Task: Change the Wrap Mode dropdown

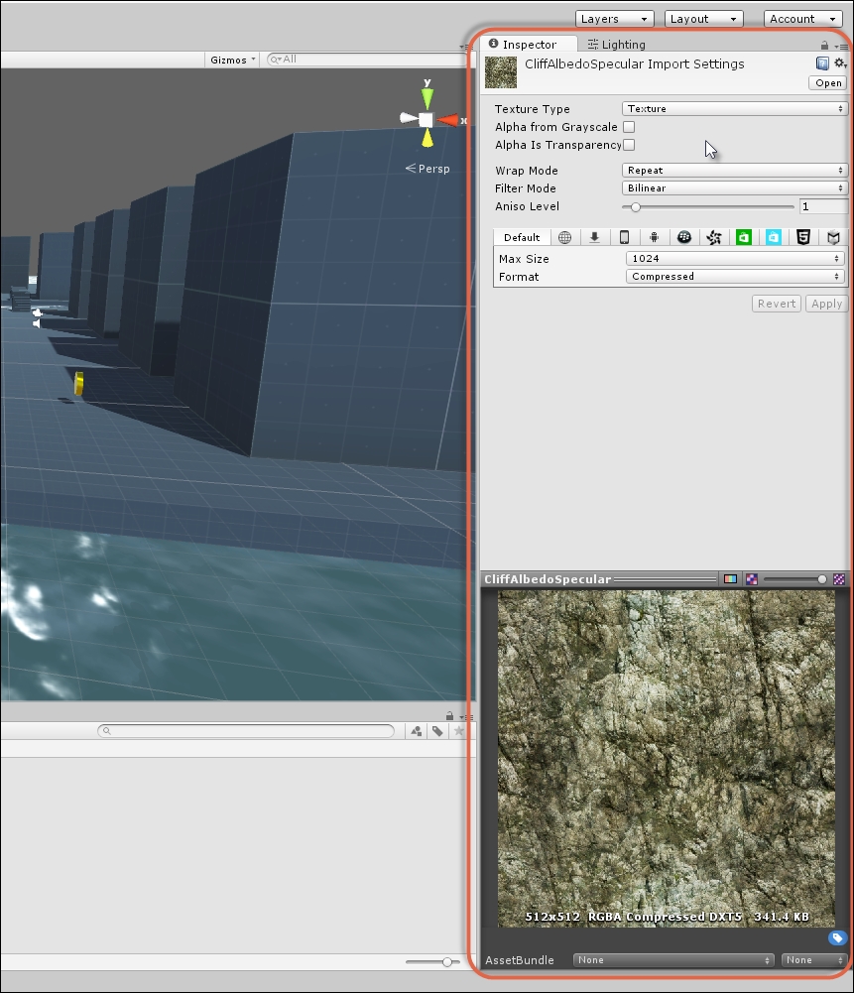Action: coord(734,170)
